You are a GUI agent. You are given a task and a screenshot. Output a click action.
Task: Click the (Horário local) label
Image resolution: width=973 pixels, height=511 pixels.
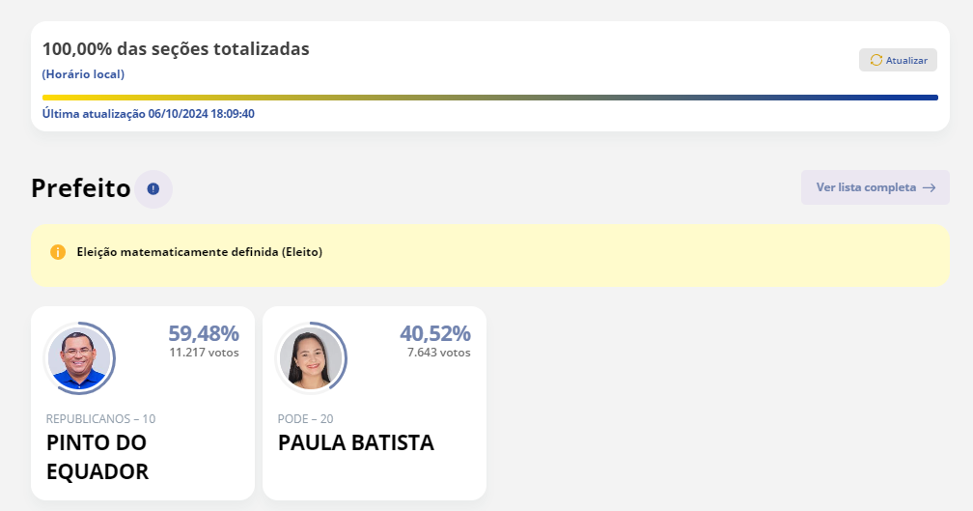coord(83,74)
